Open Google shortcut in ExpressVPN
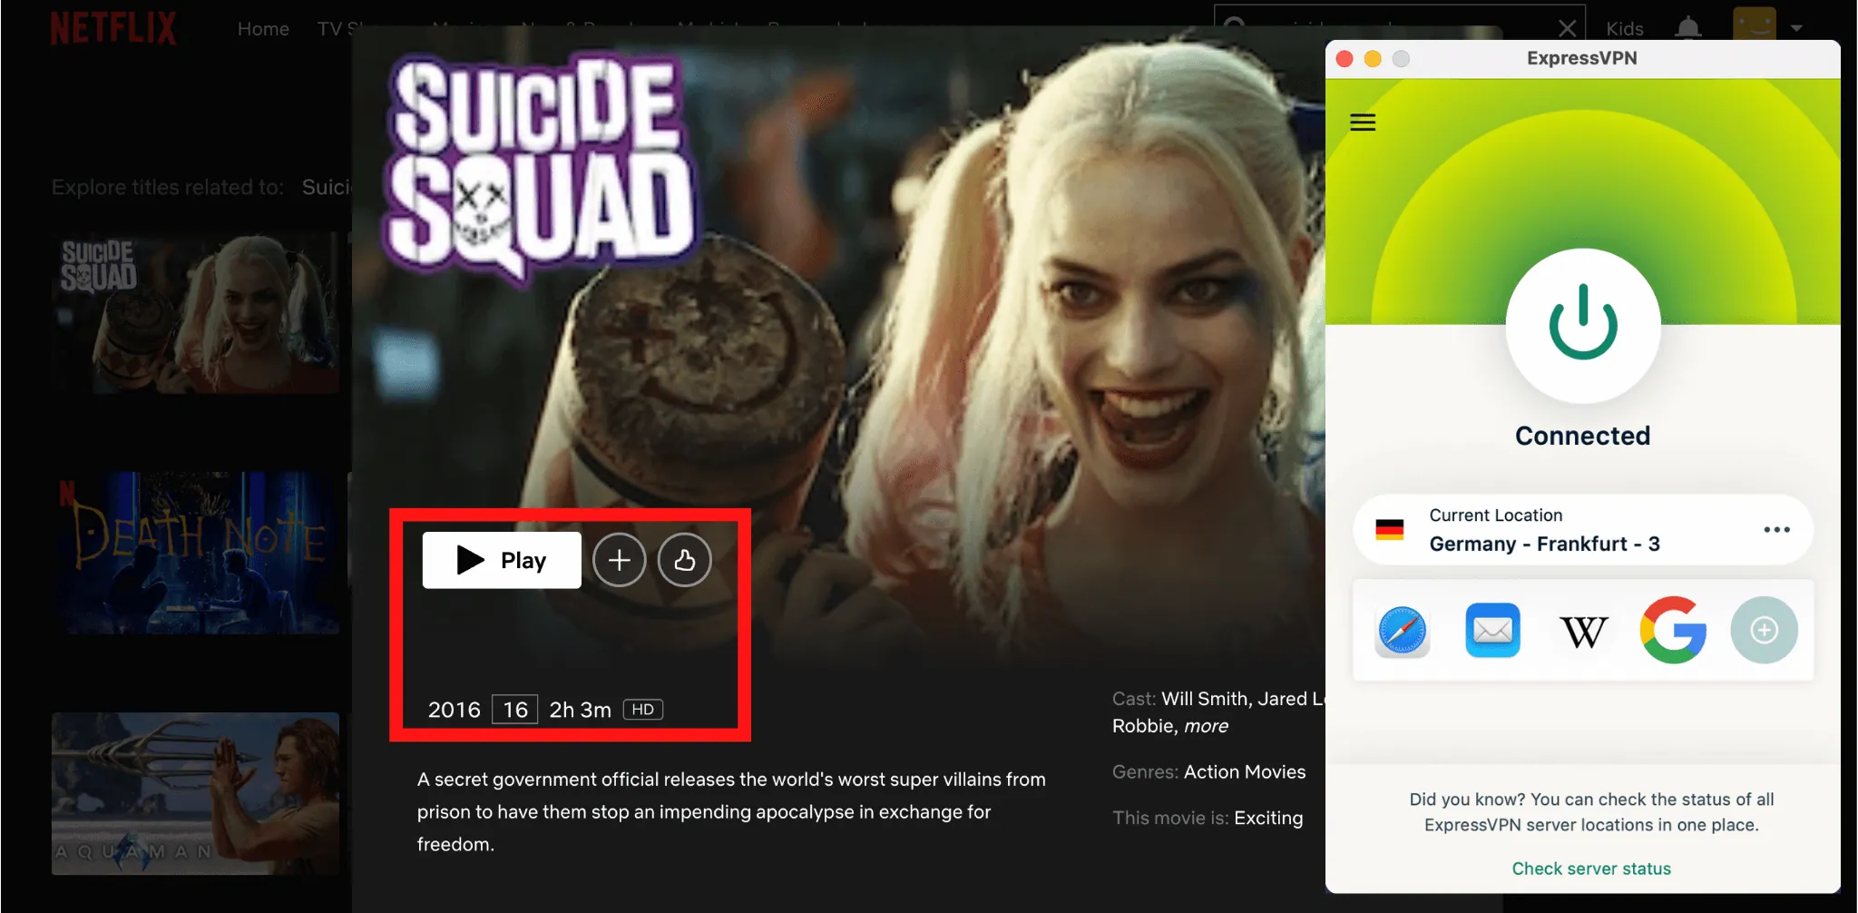Image resolution: width=1858 pixels, height=913 pixels. 1673,630
